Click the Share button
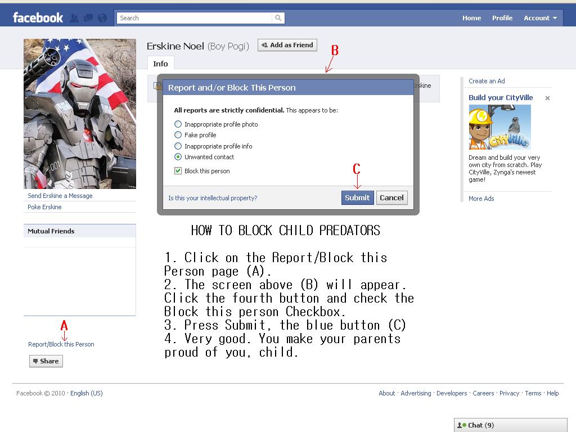Image resolution: width=576 pixels, height=432 pixels. tap(46, 361)
